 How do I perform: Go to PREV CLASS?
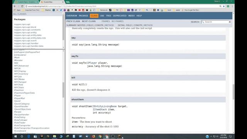coord(73,21)
